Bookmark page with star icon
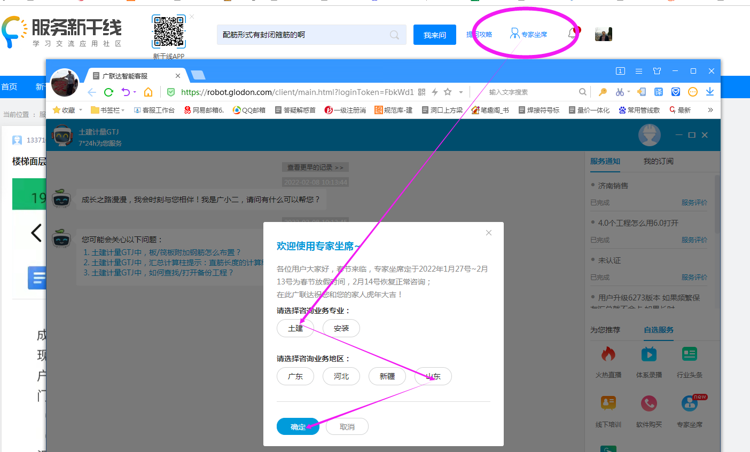 tap(448, 92)
